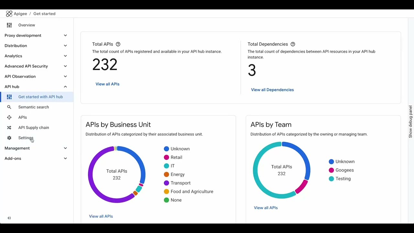Click the Retail legend color swatch

pyautogui.click(x=166, y=157)
